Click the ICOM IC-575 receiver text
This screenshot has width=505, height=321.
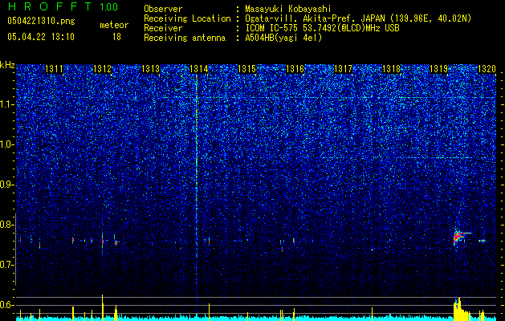coord(322,28)
